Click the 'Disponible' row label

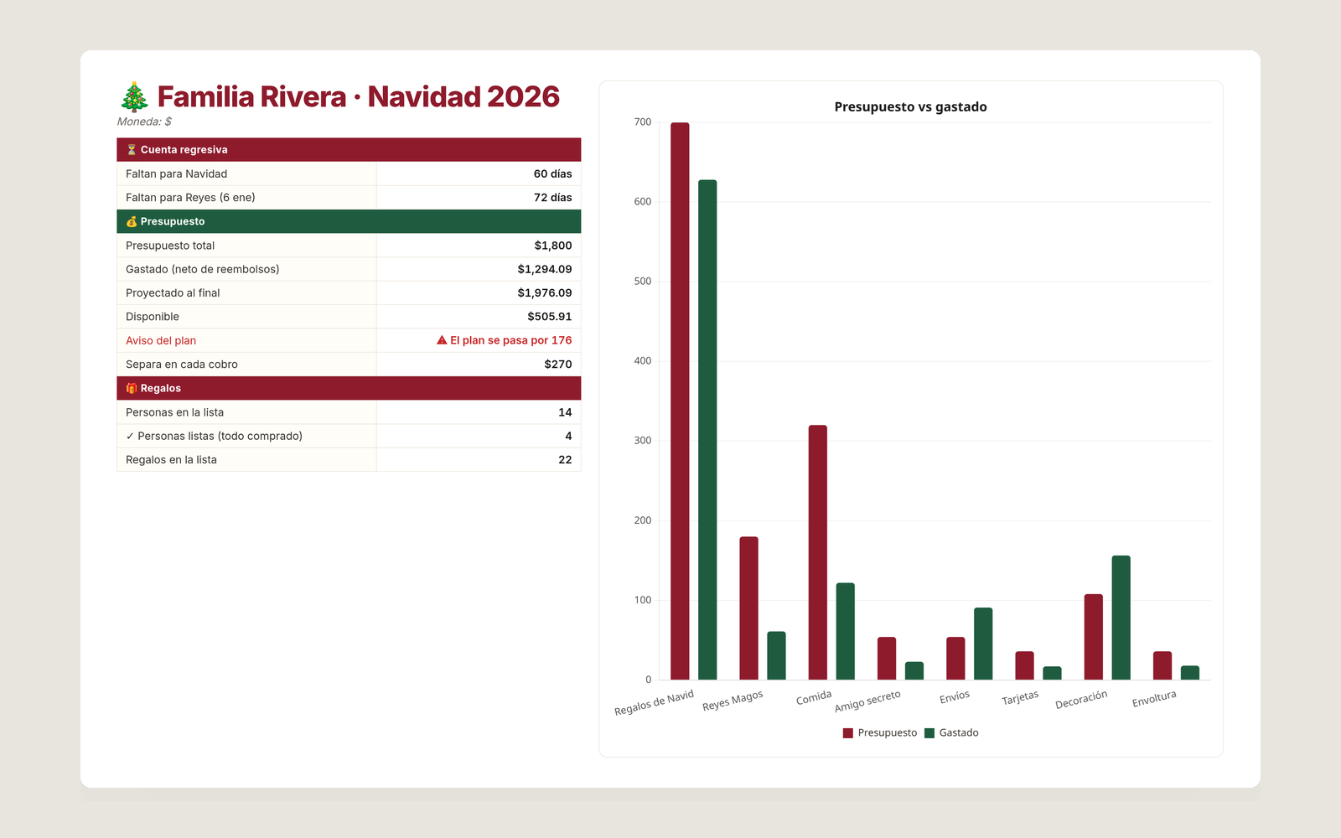coord(153,317)
